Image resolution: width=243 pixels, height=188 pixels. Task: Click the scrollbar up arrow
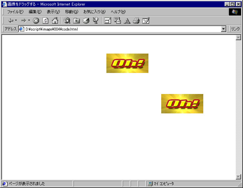(x=238, y=37)
